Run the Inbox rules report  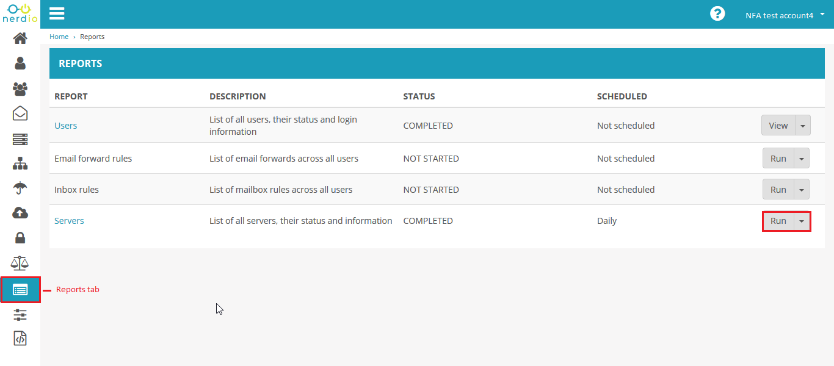point(778,190)
